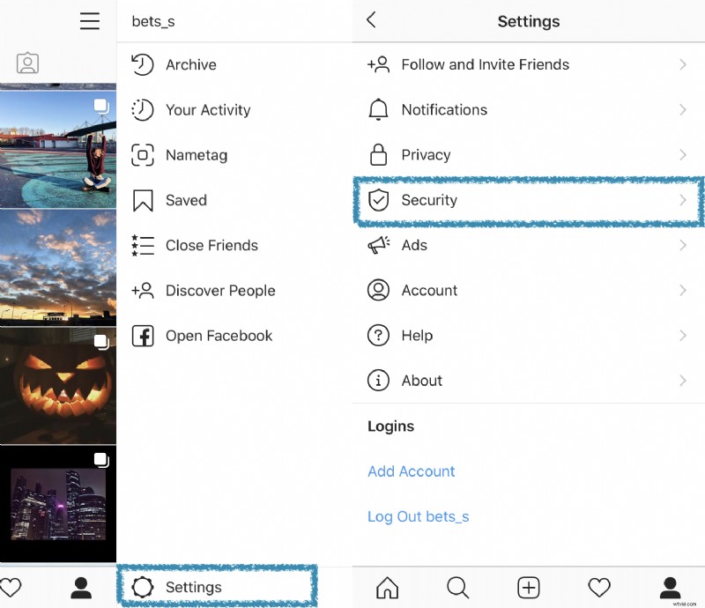The image size is (705, 608).
Task: Open activity feed heart icon
Action: coord(599,587)
